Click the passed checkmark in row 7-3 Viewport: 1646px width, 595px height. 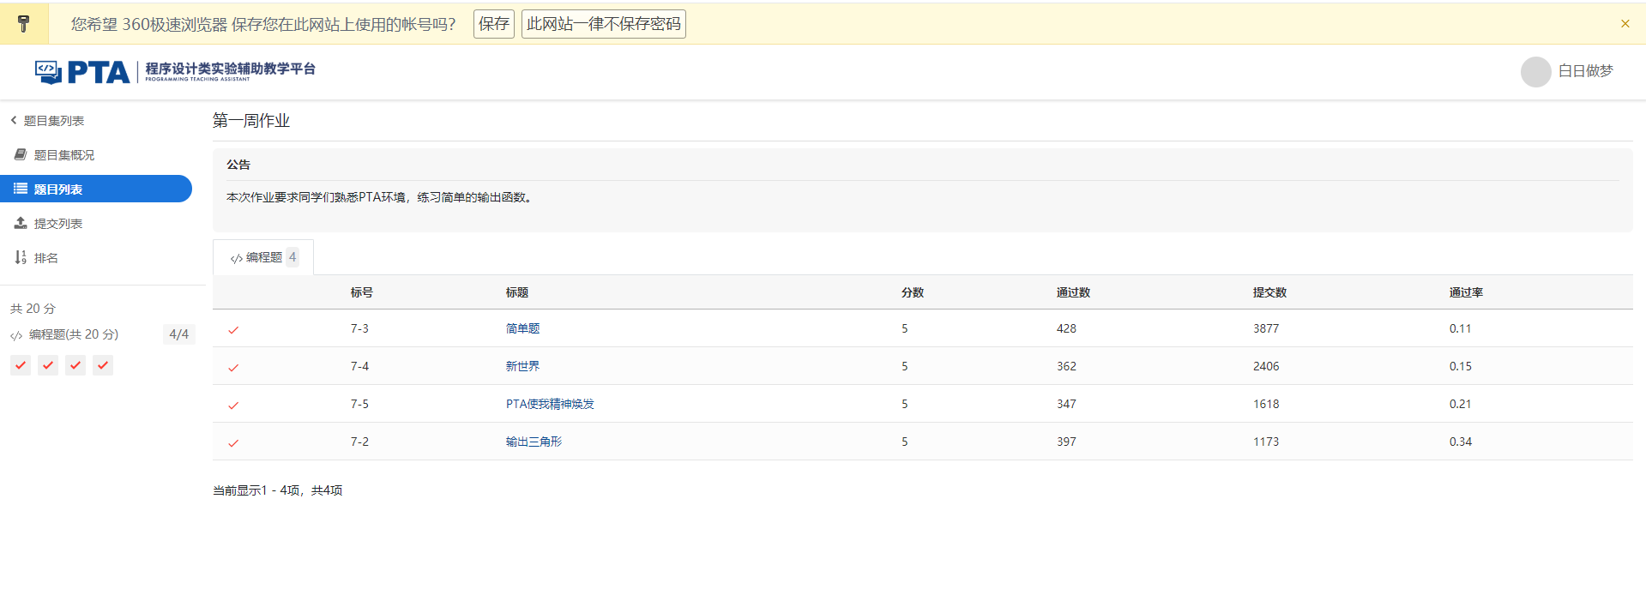(233, 329)
